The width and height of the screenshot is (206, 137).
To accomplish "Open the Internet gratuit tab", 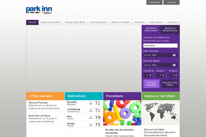I will 98,22.
